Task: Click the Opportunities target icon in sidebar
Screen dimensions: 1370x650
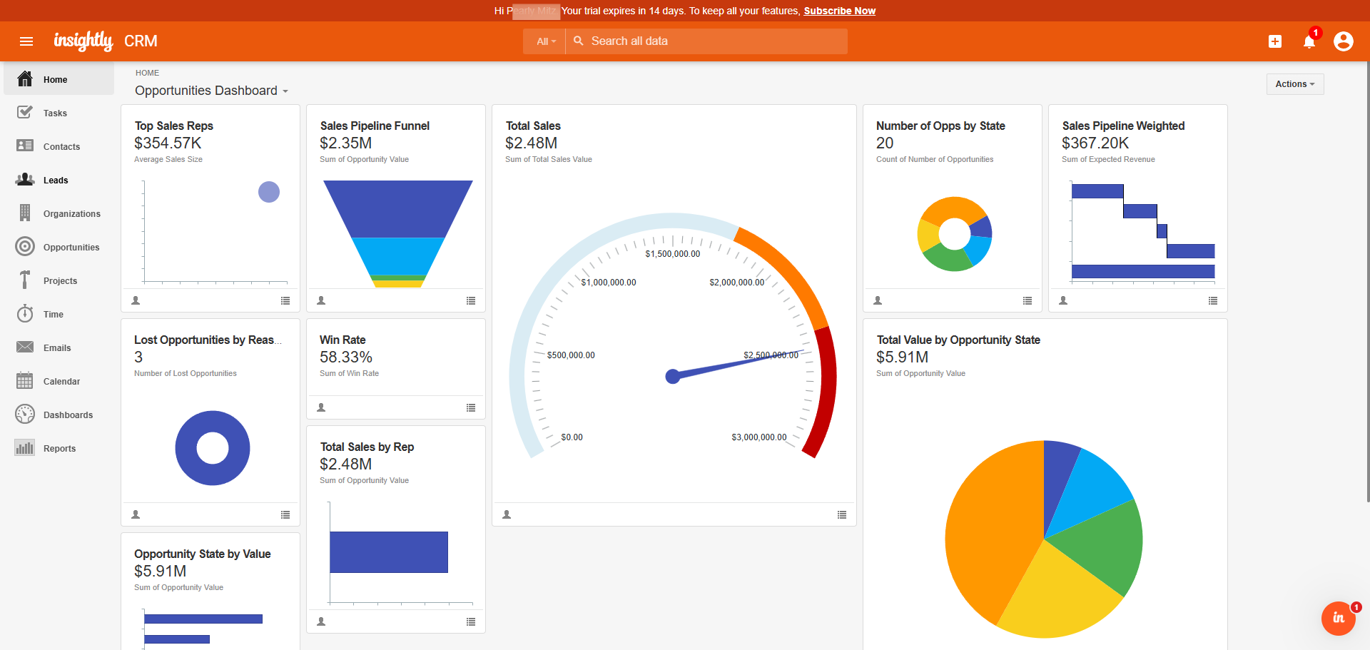Action: pos(25,247)
